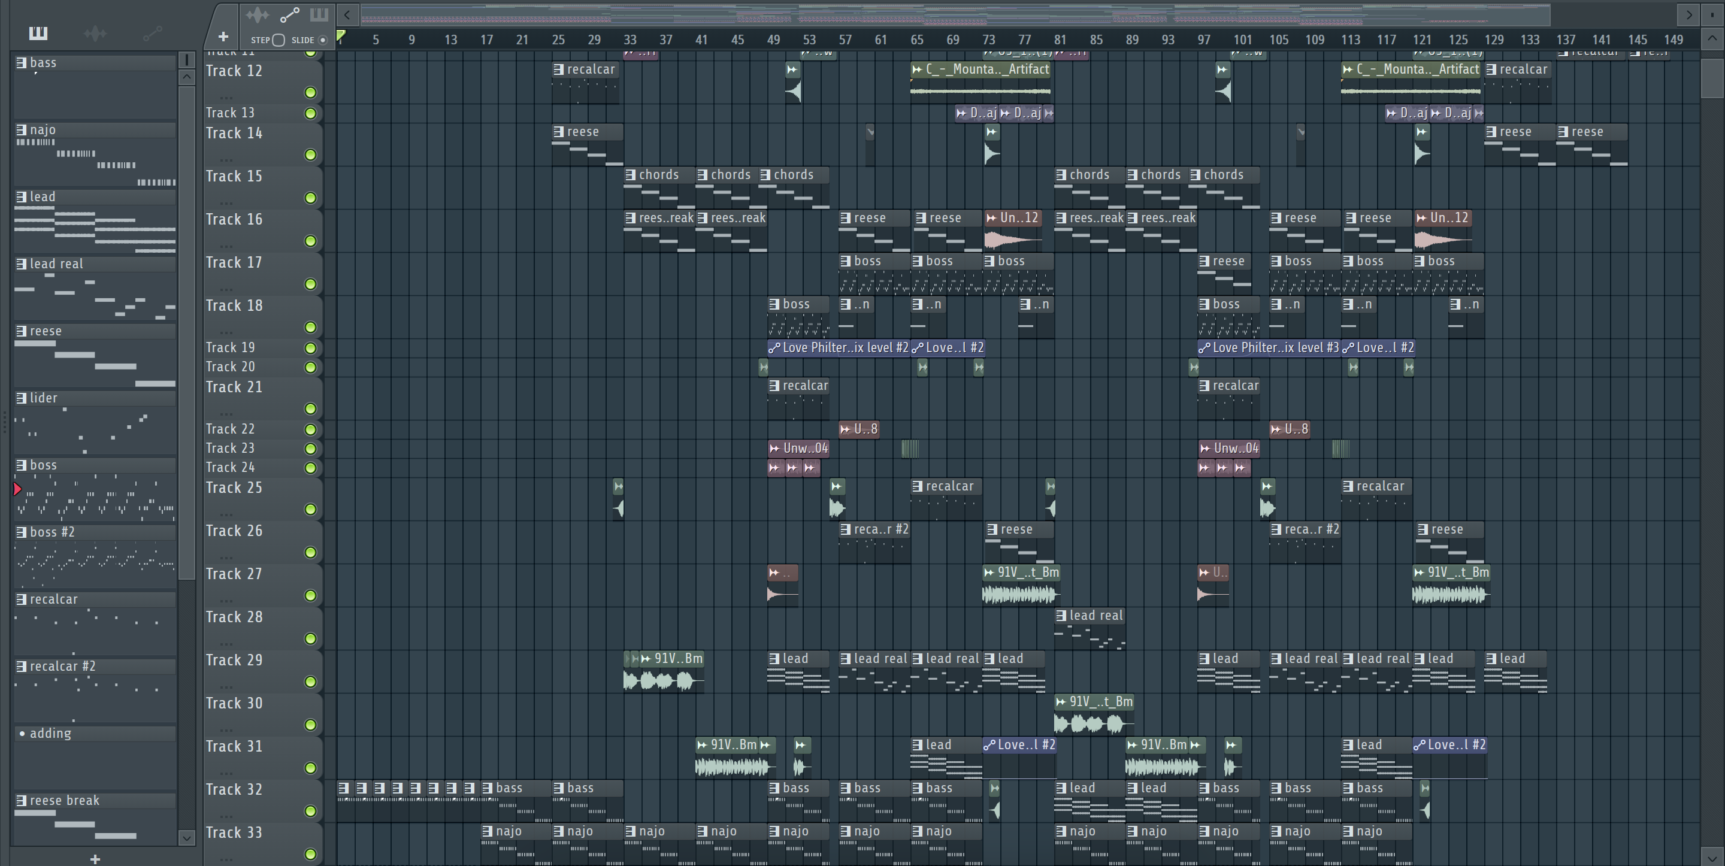Click bar 33 on the timeline ruler
1725x866 pixels.
pyautogui.click(x=630, y=40)
